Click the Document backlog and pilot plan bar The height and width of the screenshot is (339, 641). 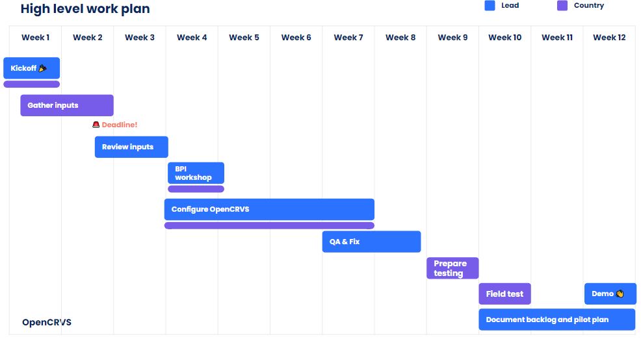point(556,320)
